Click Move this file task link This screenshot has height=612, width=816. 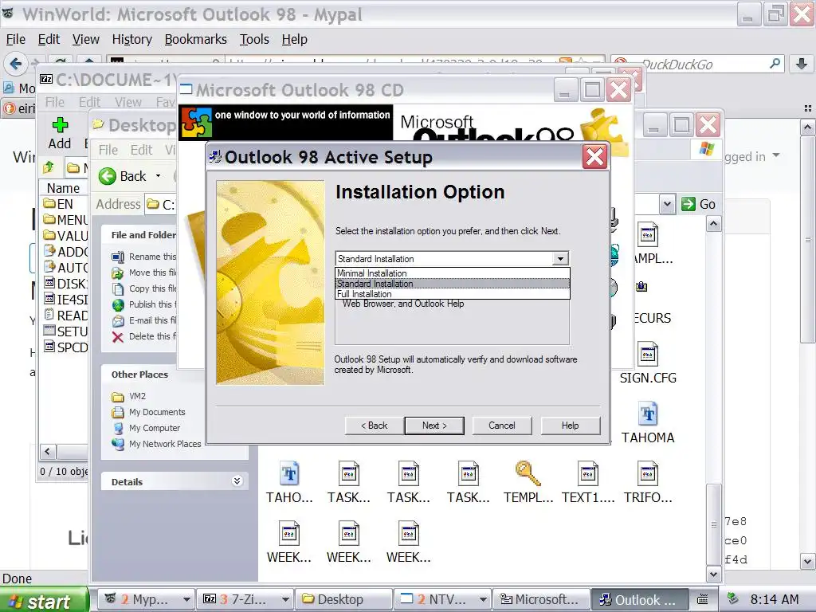144,273
